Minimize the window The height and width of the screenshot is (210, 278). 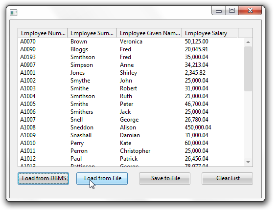[219, 11]
